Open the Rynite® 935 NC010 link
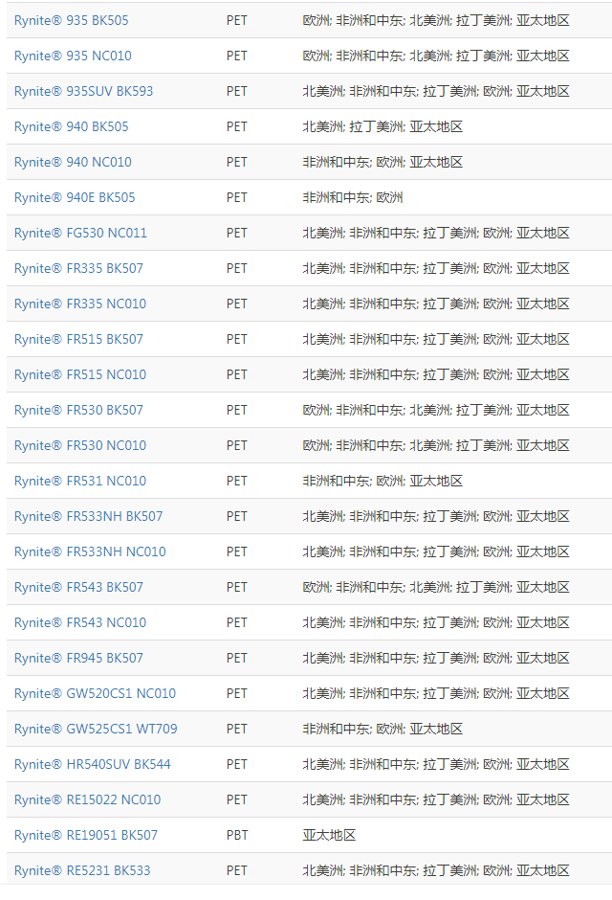The image size is (612, 900). click(73, 56)
